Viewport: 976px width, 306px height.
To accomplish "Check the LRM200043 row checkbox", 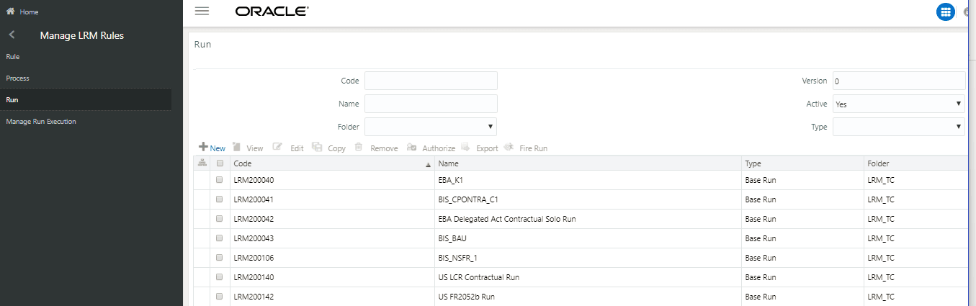I will 220,238.
